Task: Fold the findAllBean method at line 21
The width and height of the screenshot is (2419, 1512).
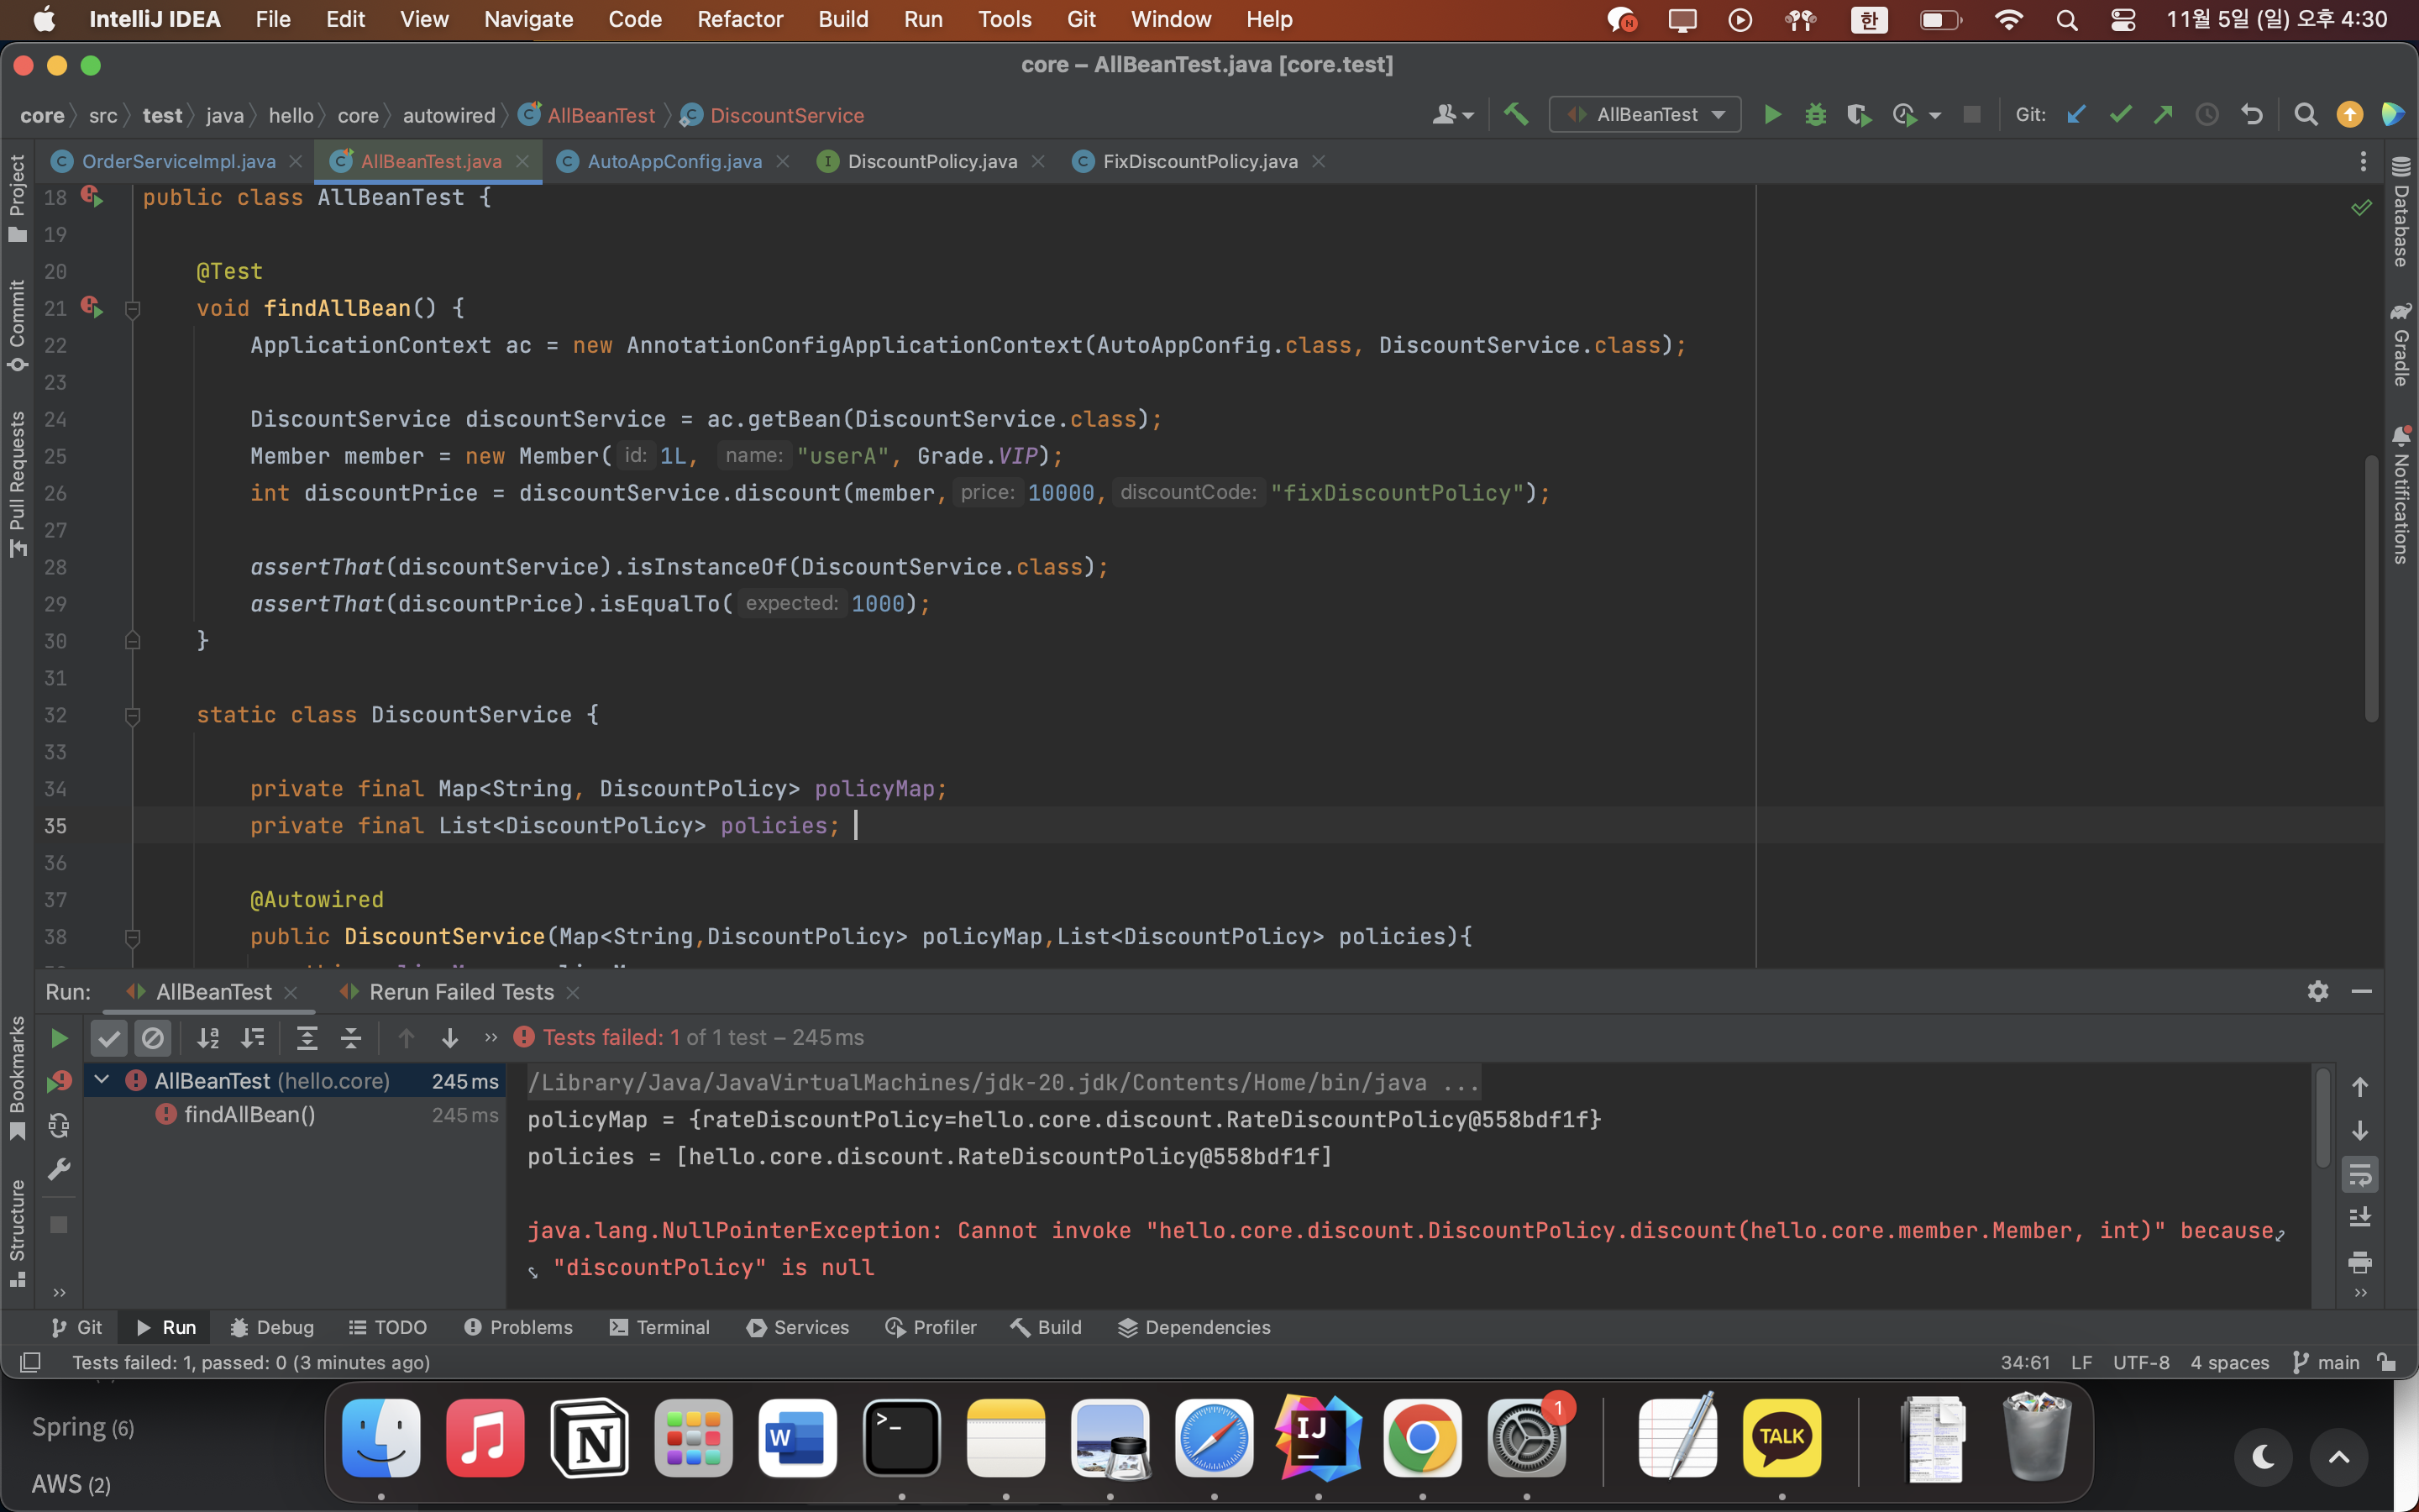Action: 132,309
